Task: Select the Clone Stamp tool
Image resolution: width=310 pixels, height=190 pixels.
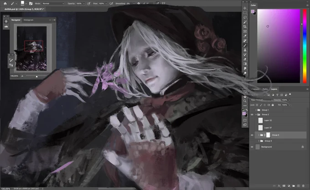Action: (245, 50)
